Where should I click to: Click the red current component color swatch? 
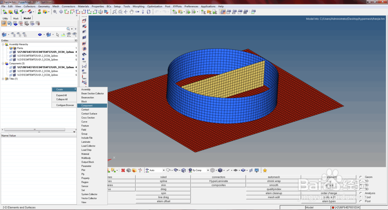point(333,208)
